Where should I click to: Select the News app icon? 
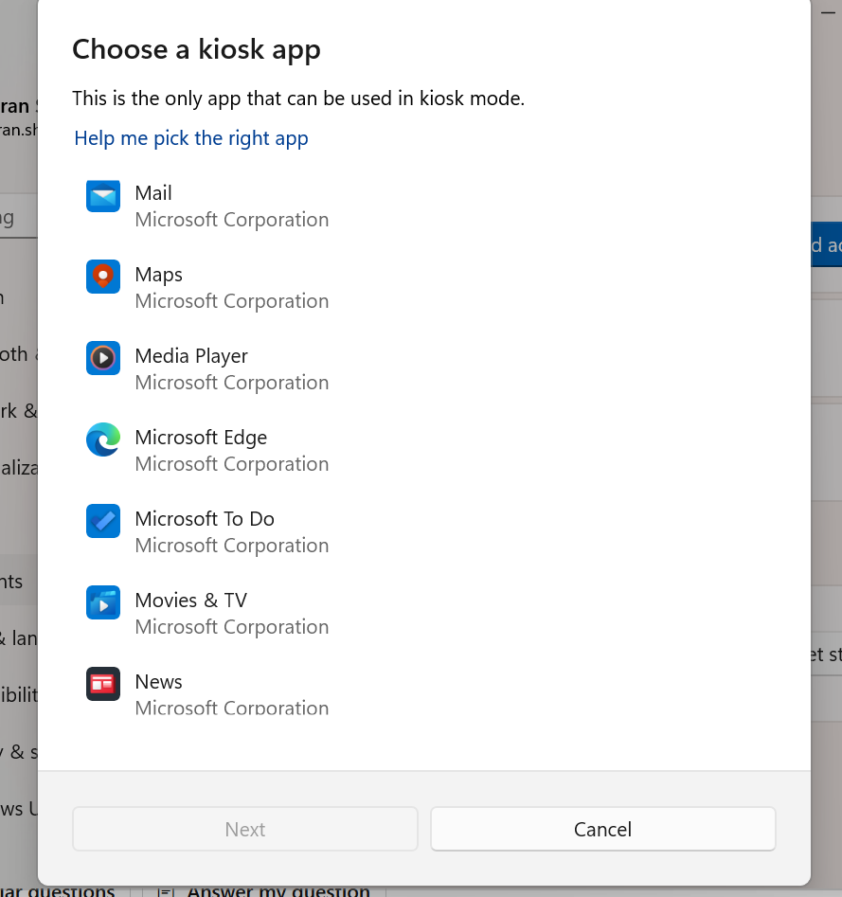pos(103,684)
